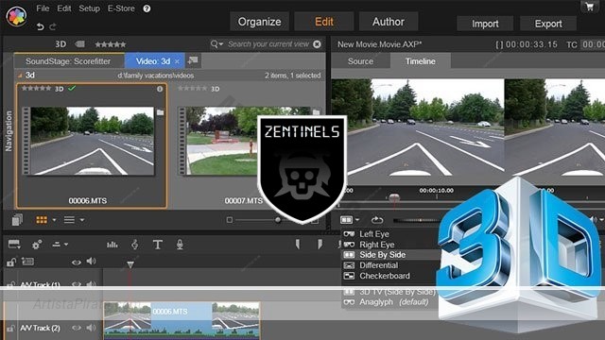Screen dimensions: 605x340
Task: Click the timeline storyboard toggle icon
Action: 14,245
